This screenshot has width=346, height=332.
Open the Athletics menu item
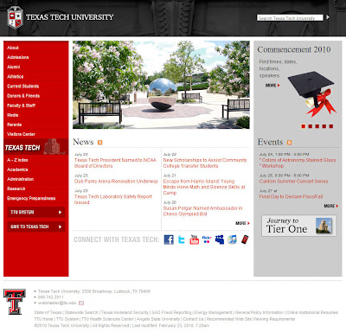[16, 77]
